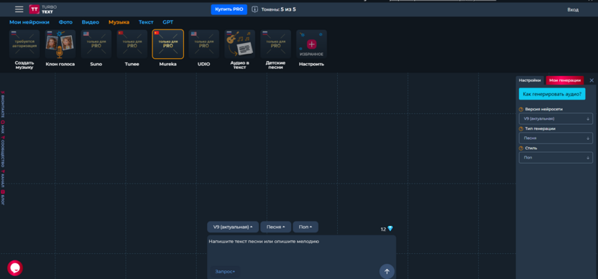598x279 pixels.
Task: Click the Купить PRO button
Action: (229, 9)
